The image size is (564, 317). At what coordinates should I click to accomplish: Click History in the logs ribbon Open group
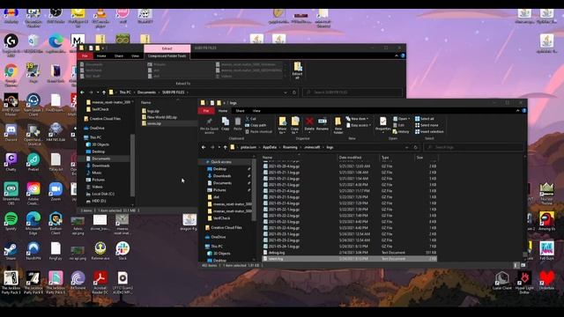[401, 131]
